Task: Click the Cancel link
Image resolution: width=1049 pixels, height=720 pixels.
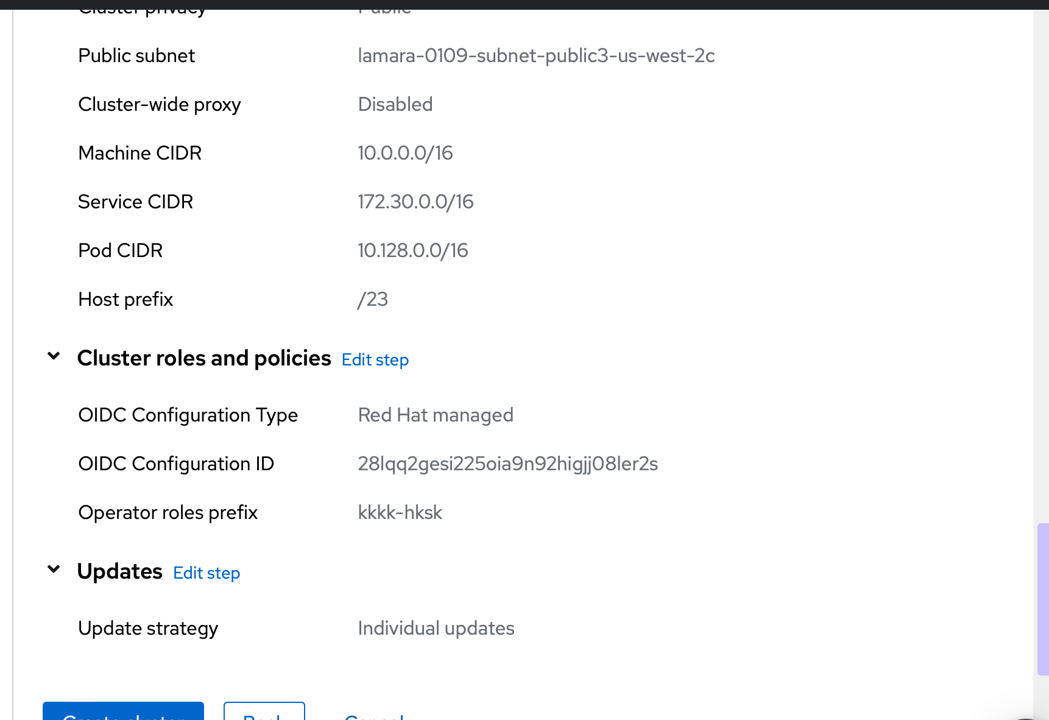Action: (x=374, y=715)
